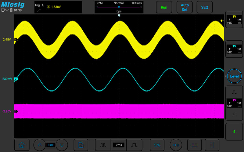The height and width of the screenshot is (152, 244).
Task: Open the 2ms timebase setting
Action: (119, 145)
